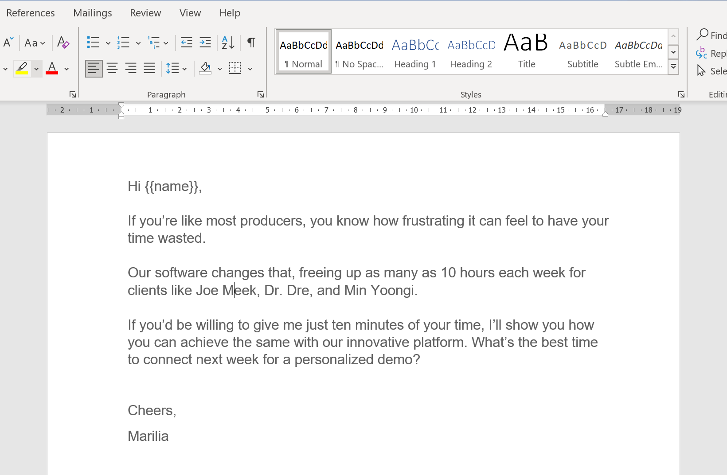The height and width of the screenshot is (475, 727).
Task: Open the Shading bucket tool
Action: (205, 68)
